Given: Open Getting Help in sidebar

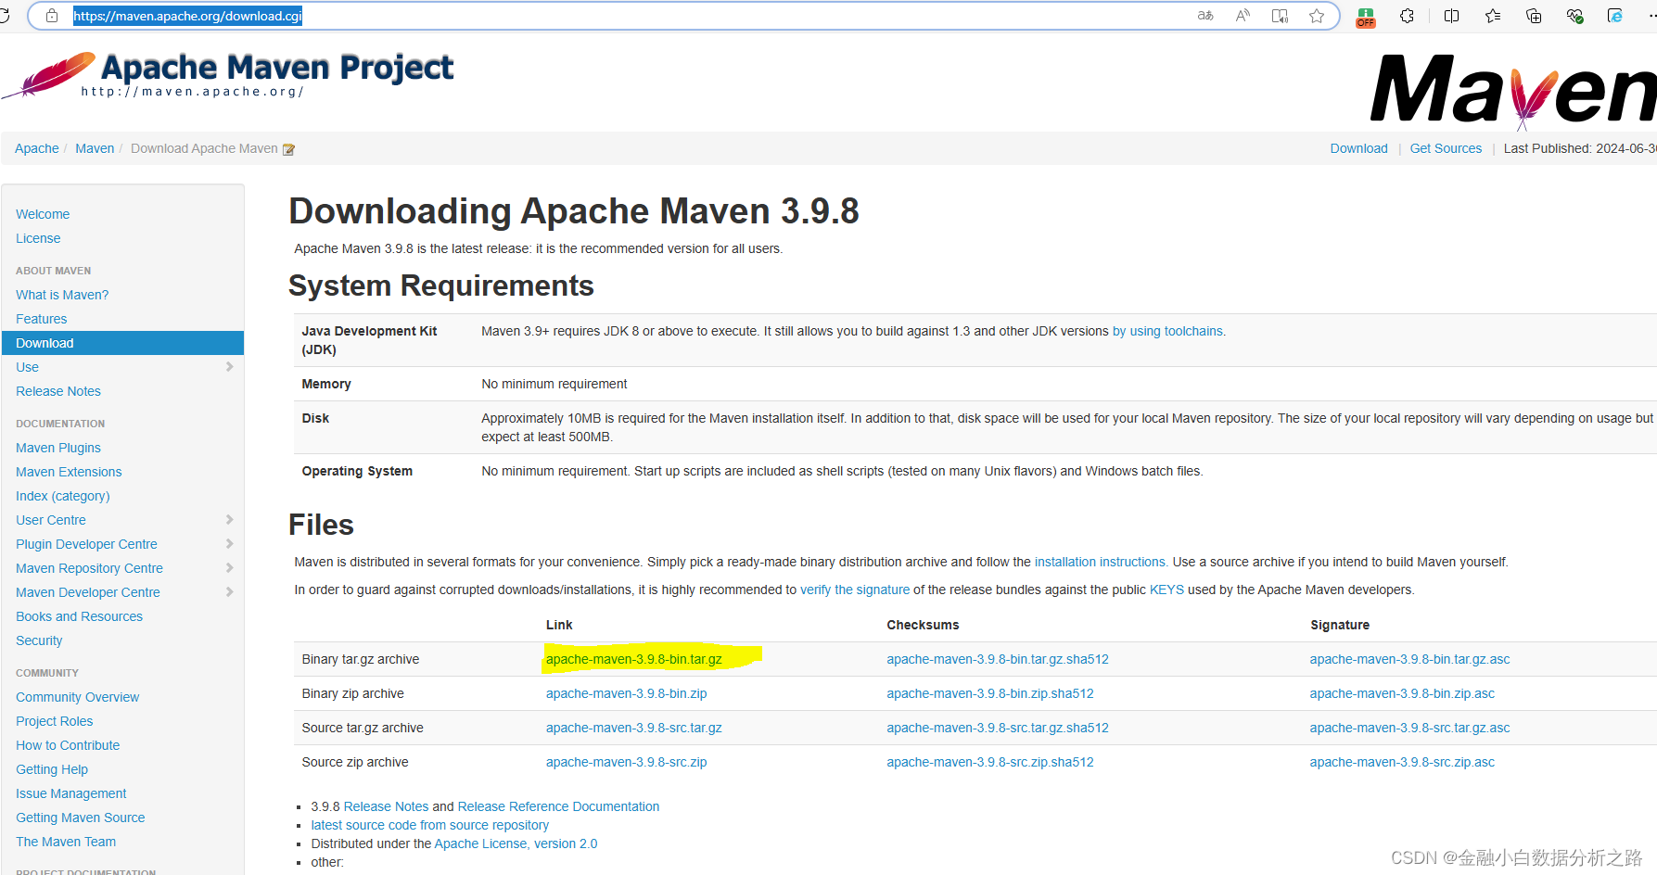Looking at the screenshot, I should [x=52, y=769].
